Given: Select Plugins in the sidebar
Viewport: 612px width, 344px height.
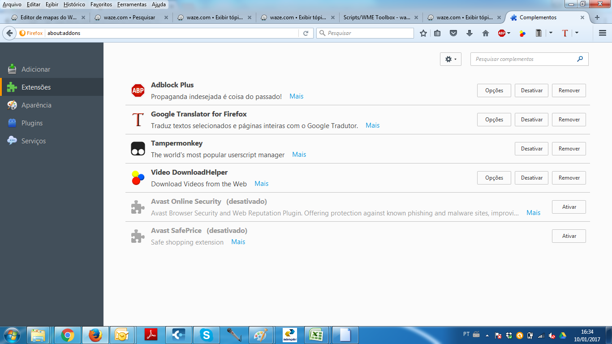Looking at the screenshot, I should (52, 123).
